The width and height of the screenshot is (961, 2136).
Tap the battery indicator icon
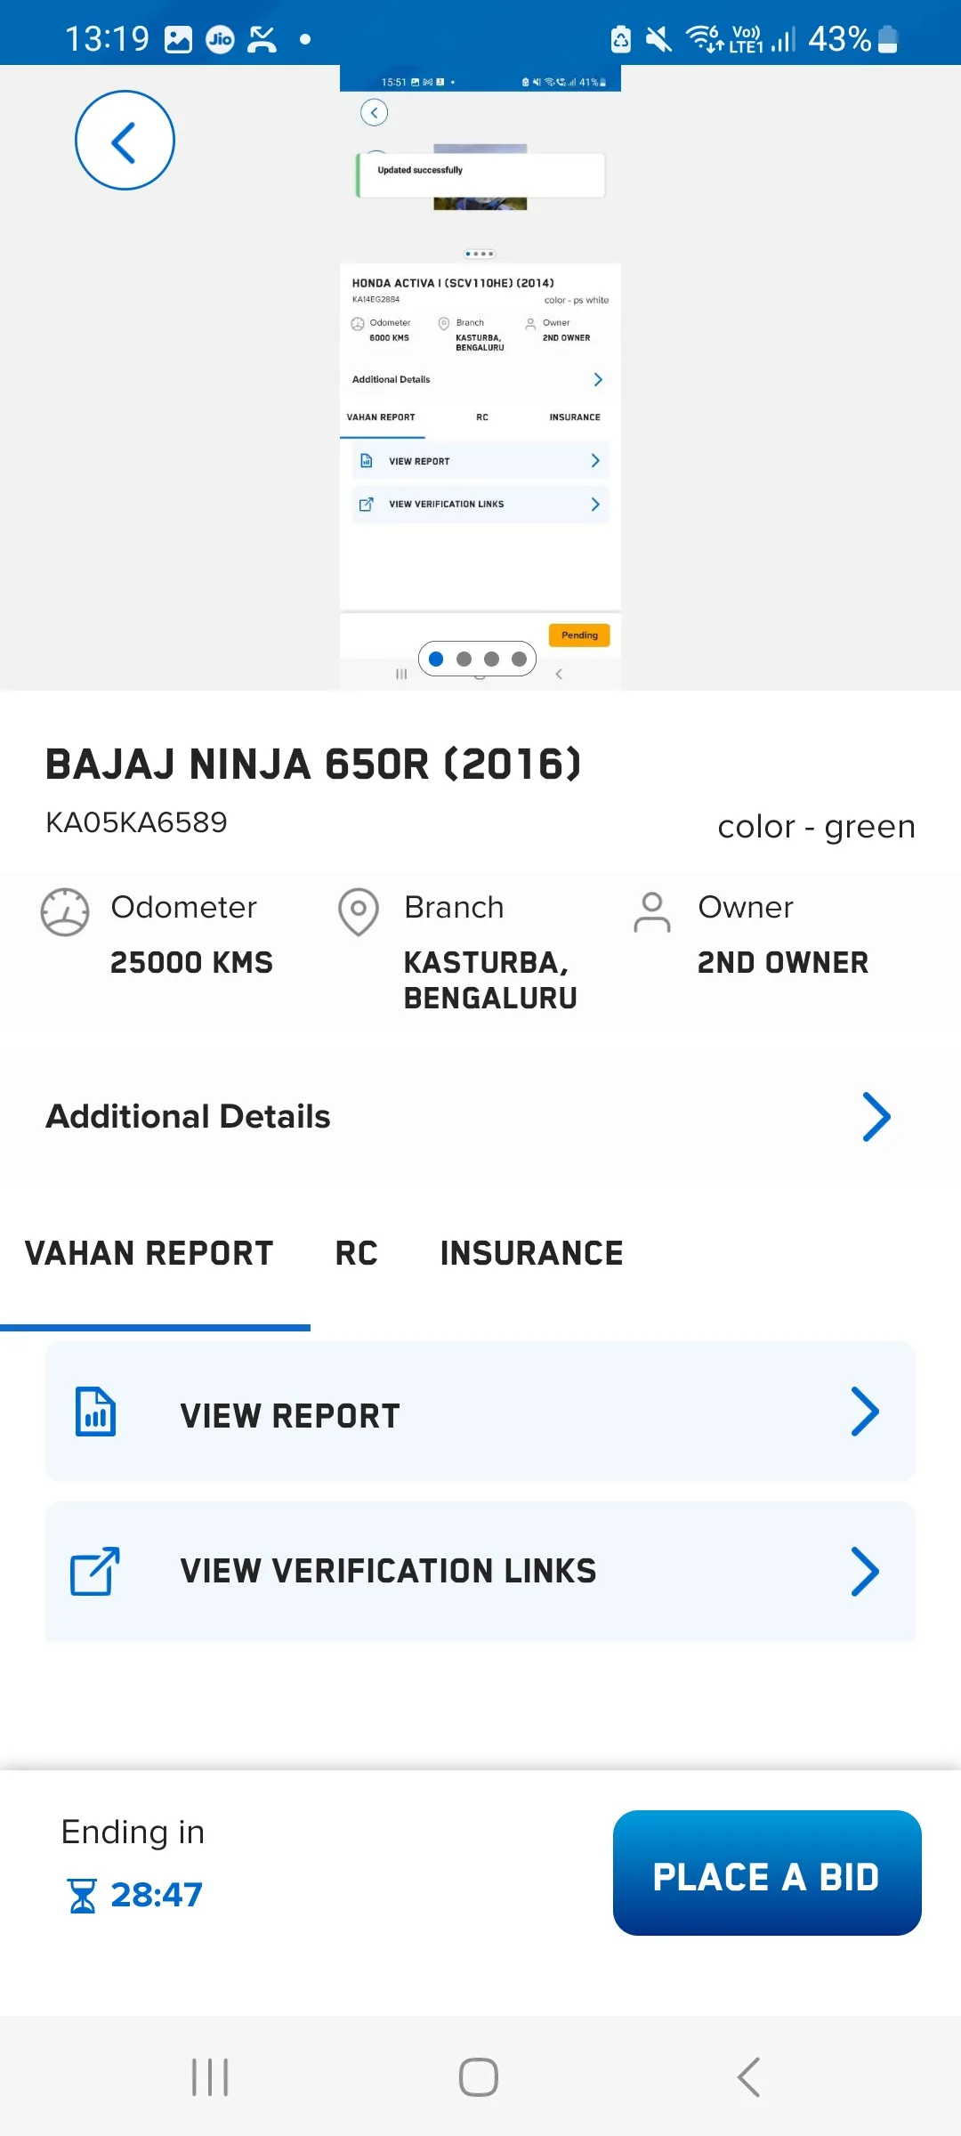point(888,39)
